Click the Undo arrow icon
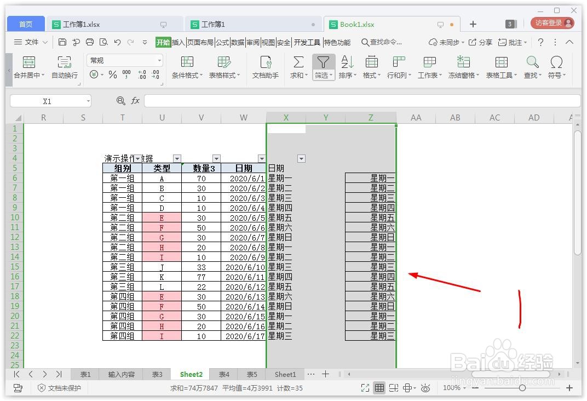587x401 pixels. click(x=118, y=42)
